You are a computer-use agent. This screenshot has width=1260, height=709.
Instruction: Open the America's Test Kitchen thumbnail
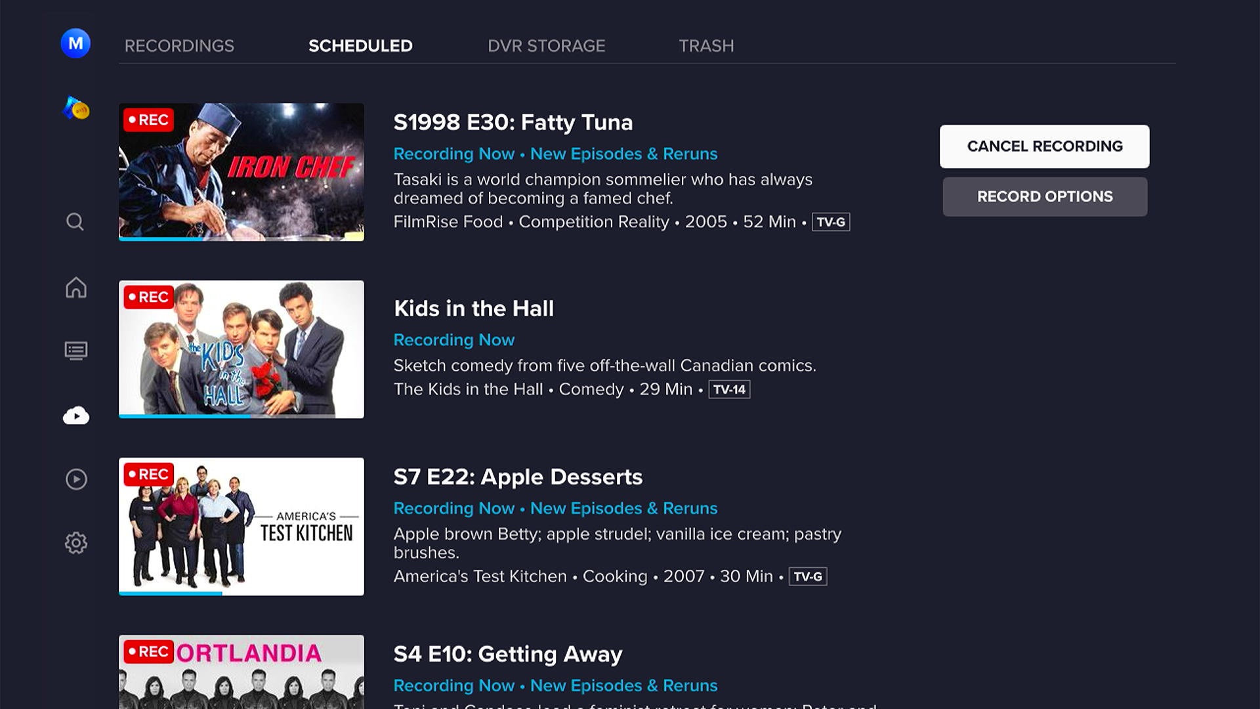tap(241, 526)
